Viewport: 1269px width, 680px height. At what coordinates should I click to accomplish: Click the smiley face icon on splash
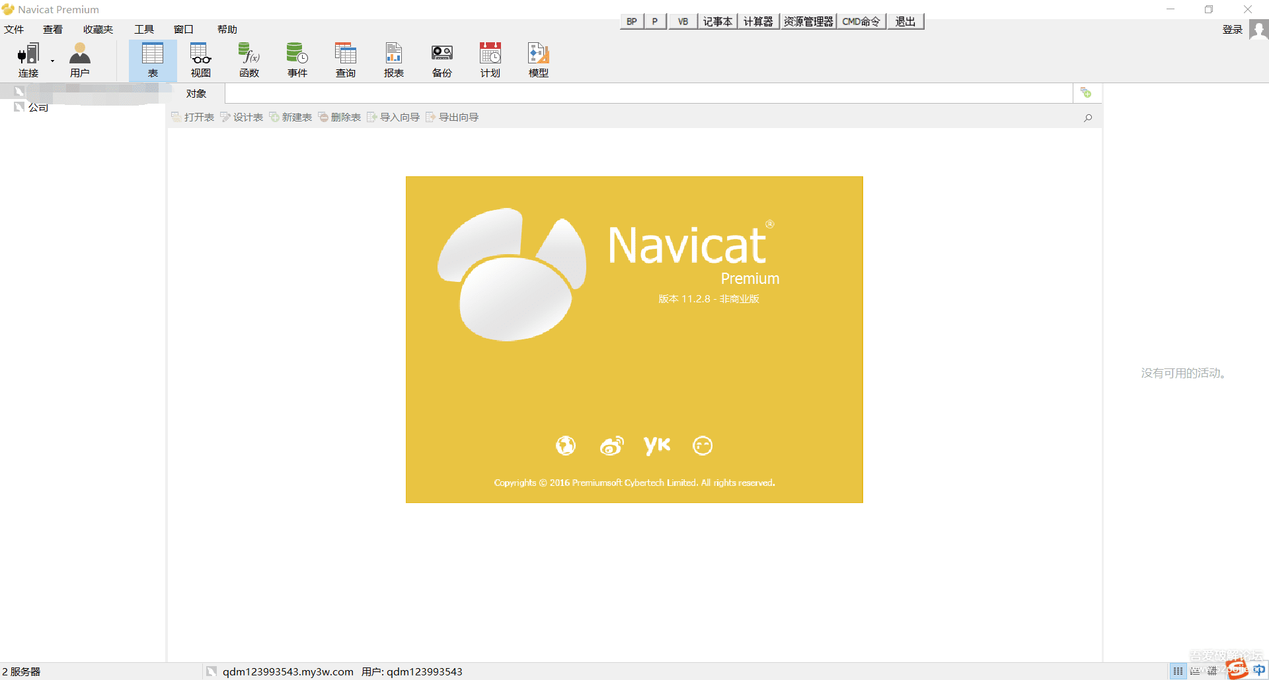click(703, 446)
